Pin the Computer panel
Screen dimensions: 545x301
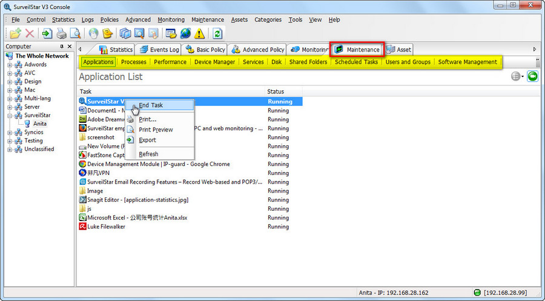tap(62, 46)
